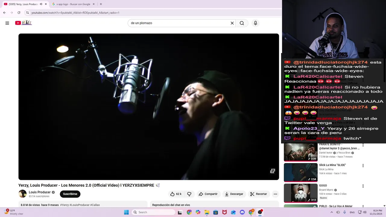The width and height of the screenshot is (386, 217).
Task: Toggle miniplayer icon in video corner
Action: pos(273,171)
